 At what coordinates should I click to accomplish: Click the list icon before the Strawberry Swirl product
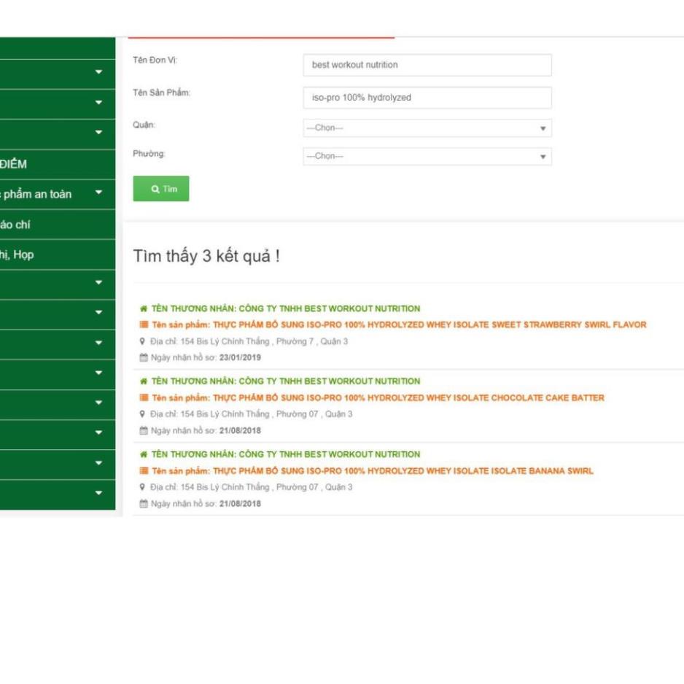pyautogui.click(x=144, y=325)
